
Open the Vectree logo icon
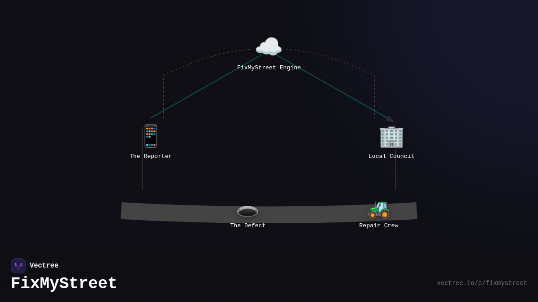pyautogui.click(x=18, y=266)
